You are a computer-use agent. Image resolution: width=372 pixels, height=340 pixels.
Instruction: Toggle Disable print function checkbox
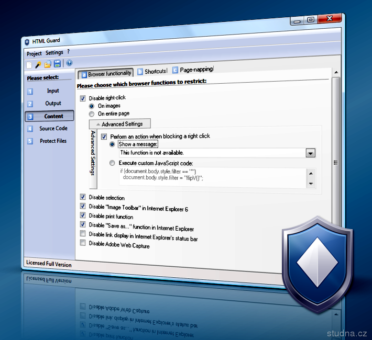pos(83,215)
